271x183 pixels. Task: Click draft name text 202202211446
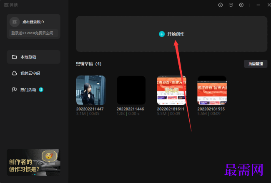click(x=130, y=109)
